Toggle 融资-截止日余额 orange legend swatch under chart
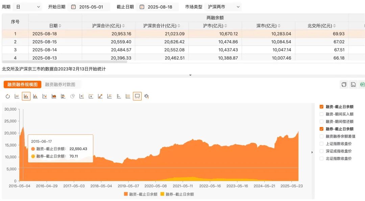This screenshot has width=365, height=201. 126,194
